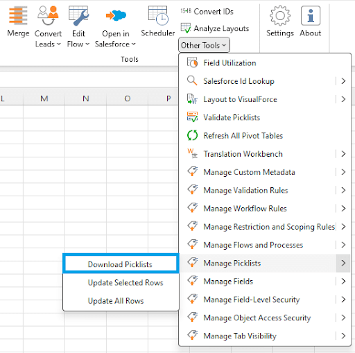This screenshot has width=355, height=353.
Task: Collapse the Other Tools dropdown button
Action: pyautogui.click(x=204, y=45)
